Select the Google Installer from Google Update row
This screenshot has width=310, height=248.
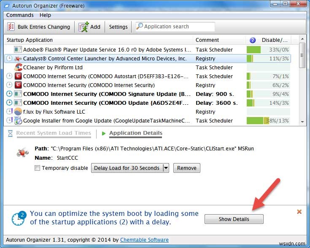click(x=148, y=121)
